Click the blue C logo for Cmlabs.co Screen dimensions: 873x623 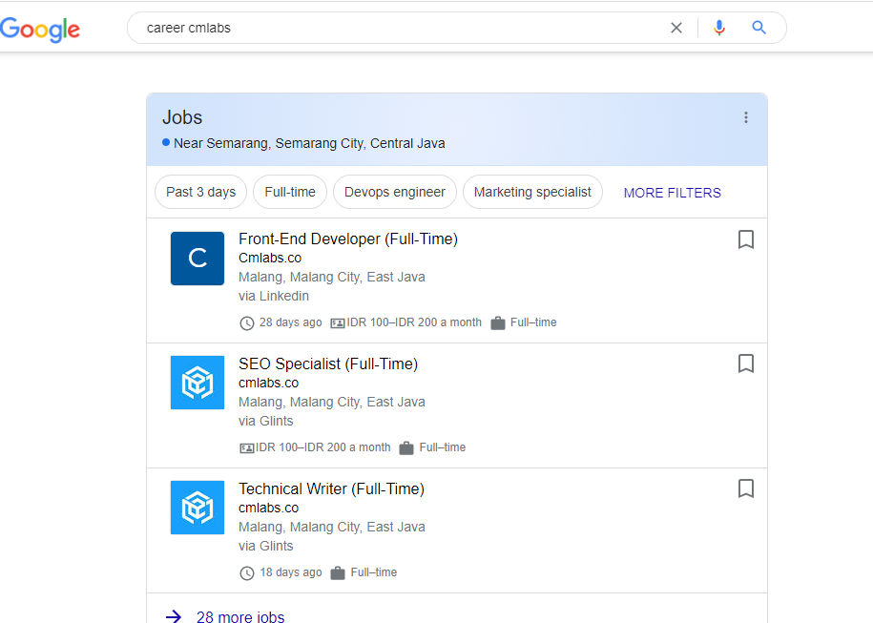click(197, 259)
